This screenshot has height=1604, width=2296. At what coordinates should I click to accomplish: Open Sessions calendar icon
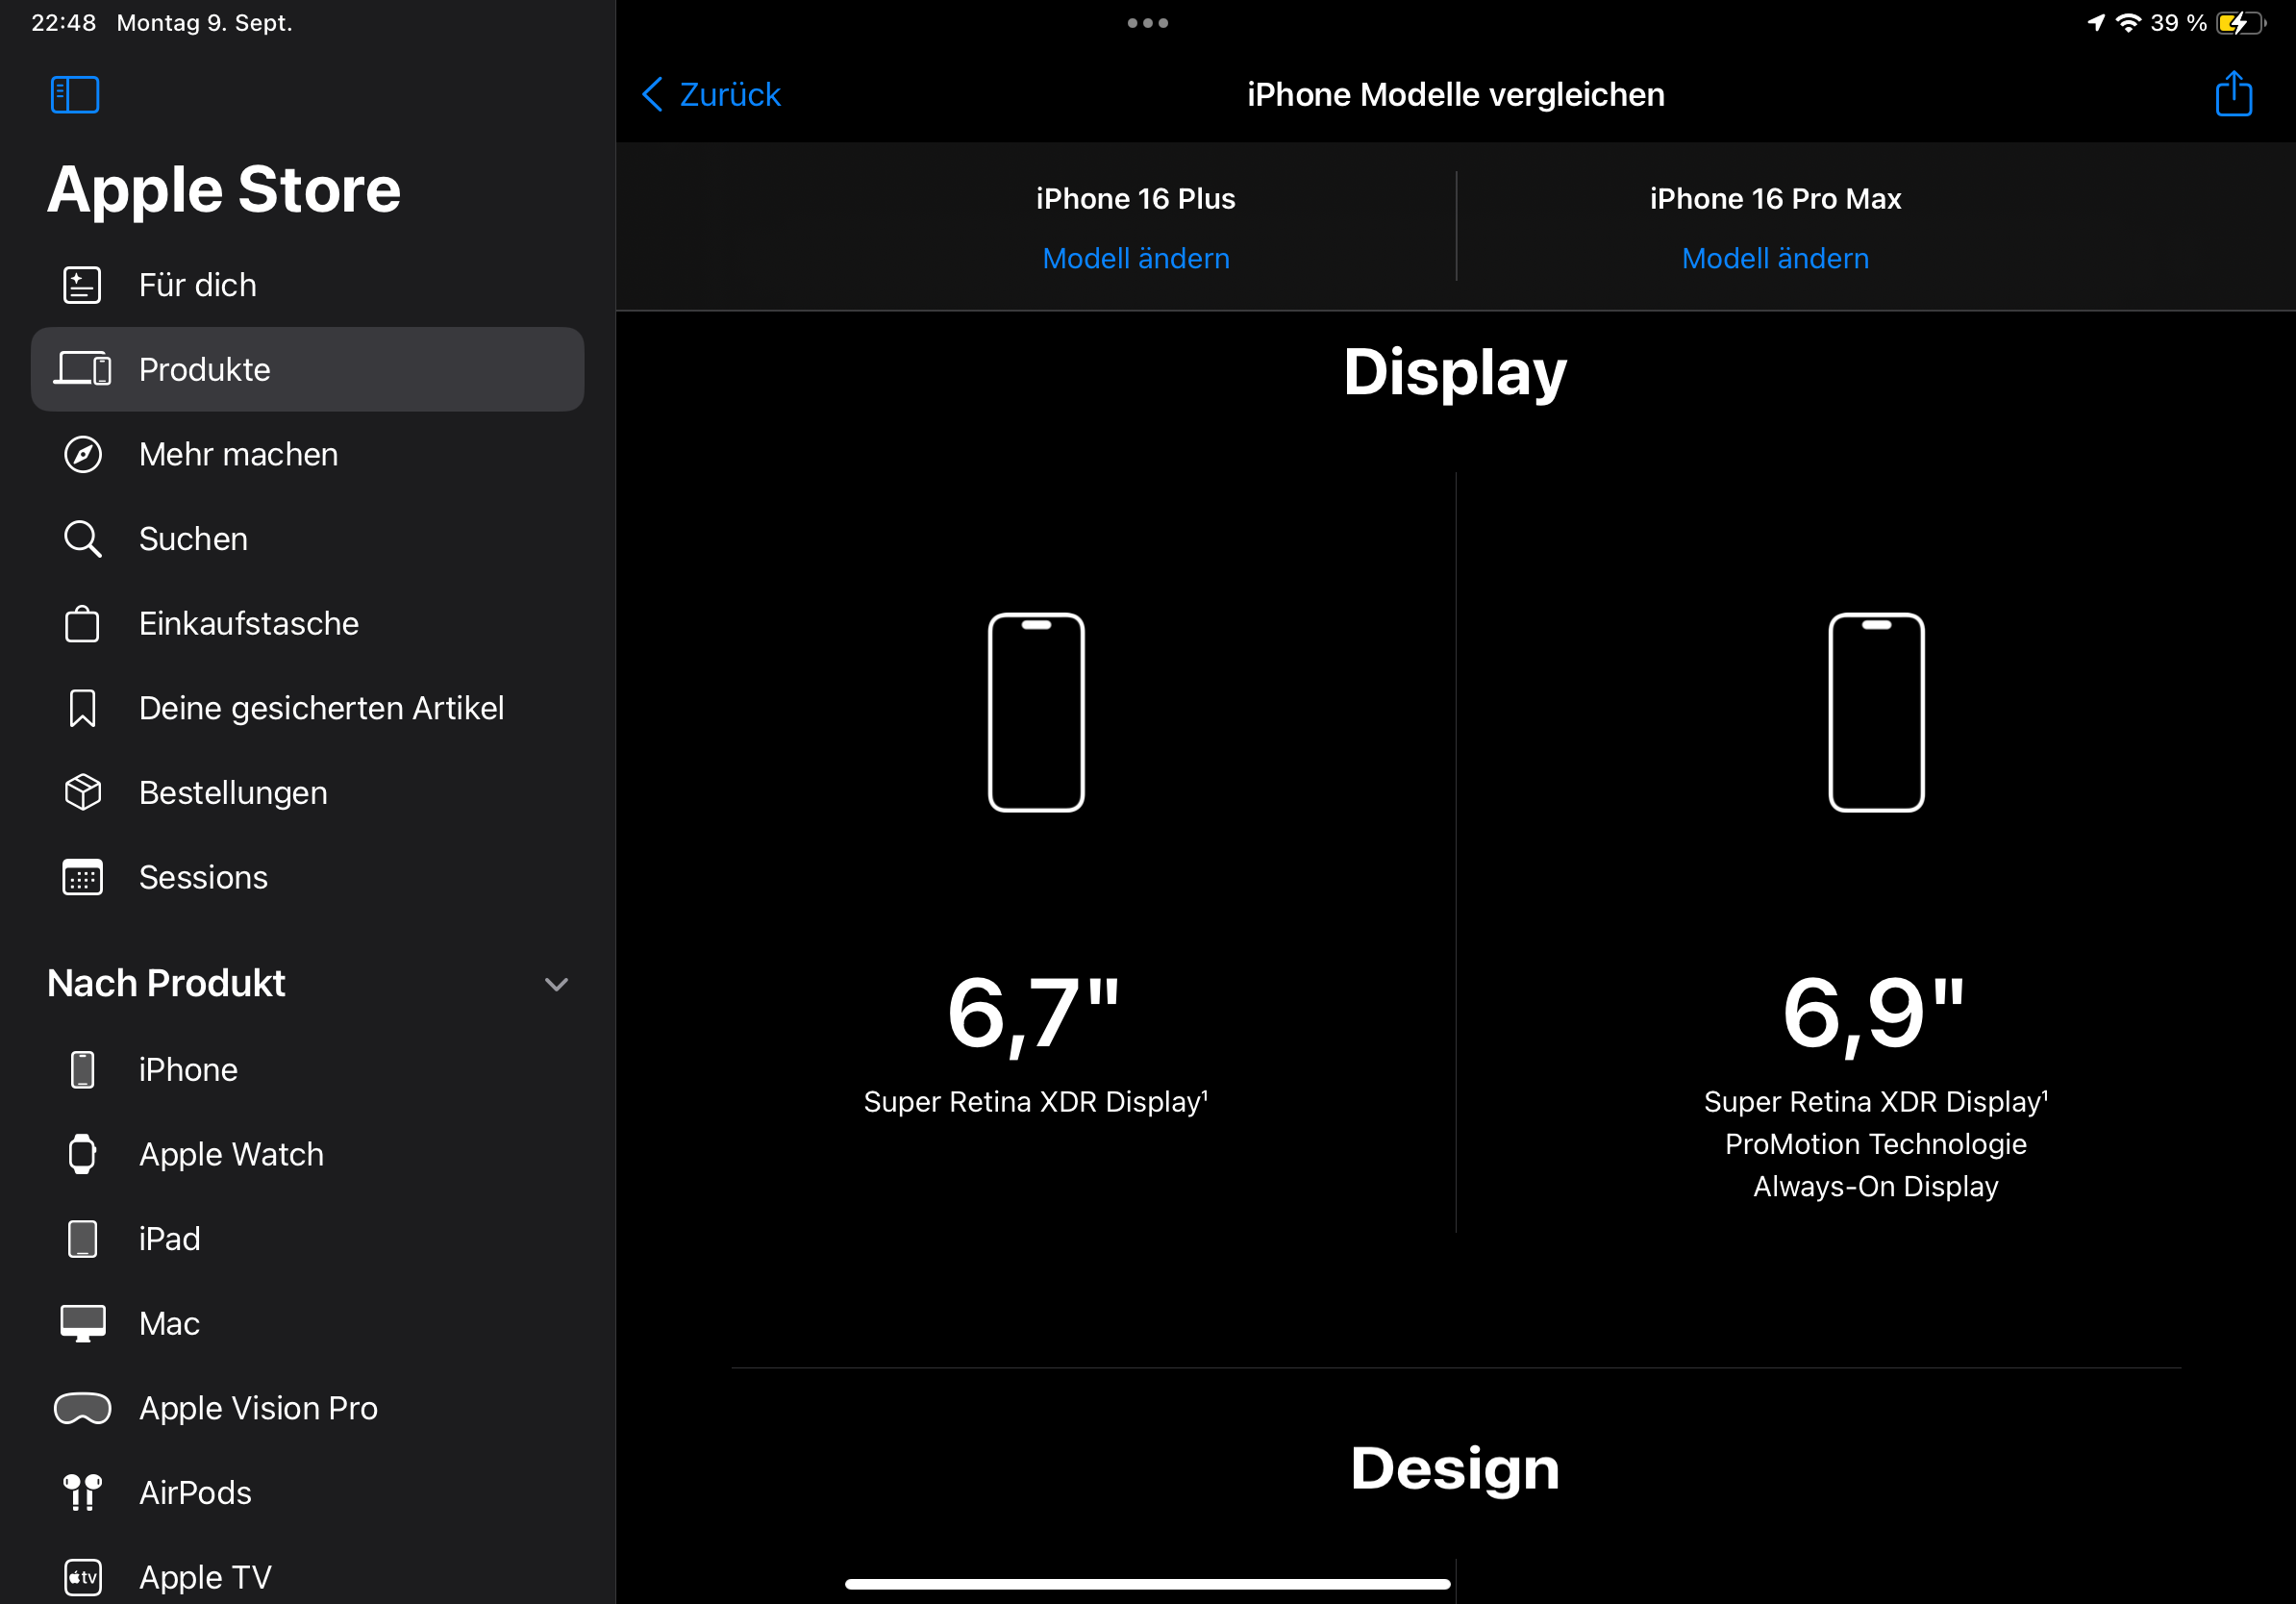point(82,878)
